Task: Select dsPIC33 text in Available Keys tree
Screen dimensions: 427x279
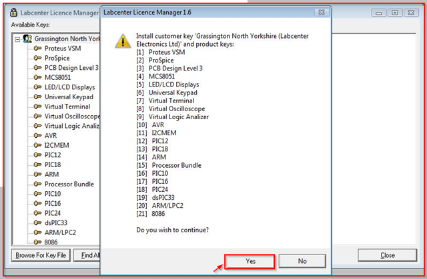Action: click(x=56, y=223)
